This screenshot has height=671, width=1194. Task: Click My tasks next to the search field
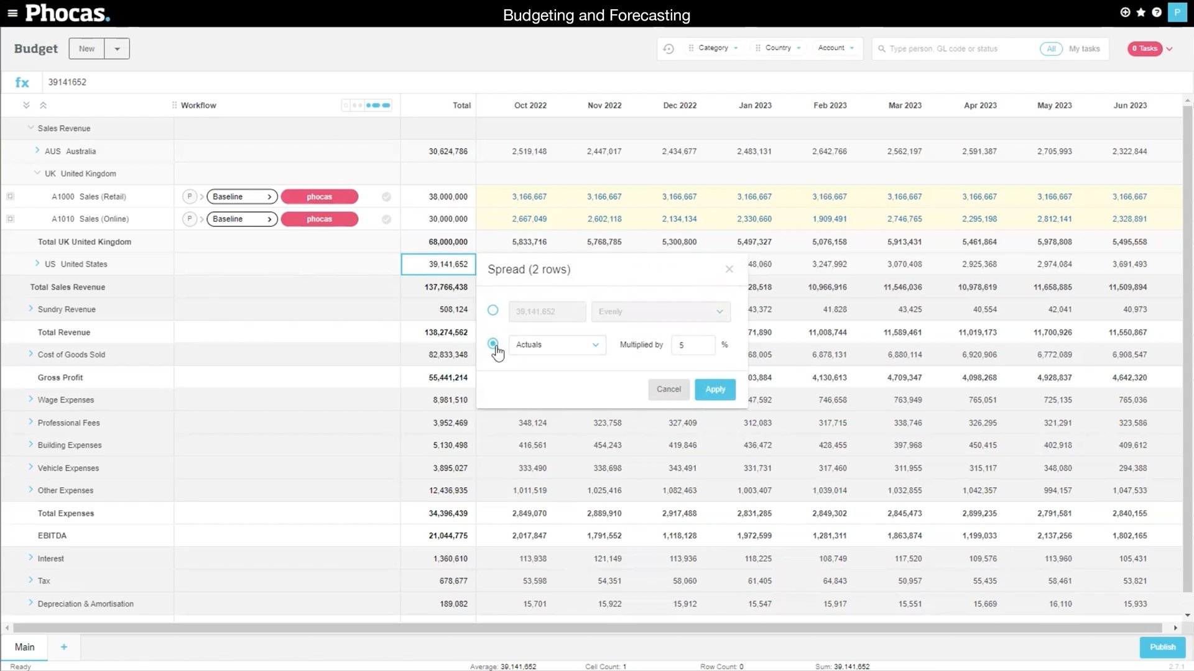point(1085,48)
